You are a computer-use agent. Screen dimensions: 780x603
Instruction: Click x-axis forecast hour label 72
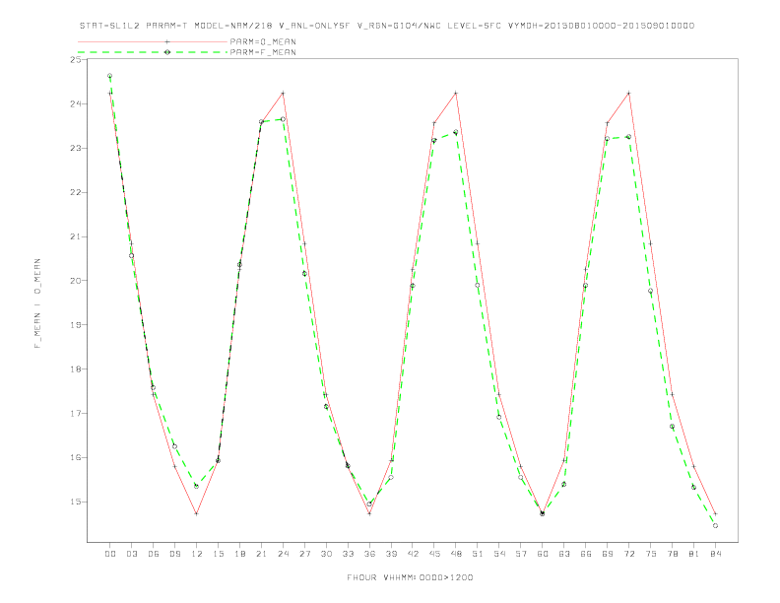coord(629,554)
